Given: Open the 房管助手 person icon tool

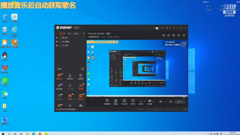Looking at the screenshot, I should [70, 76].
